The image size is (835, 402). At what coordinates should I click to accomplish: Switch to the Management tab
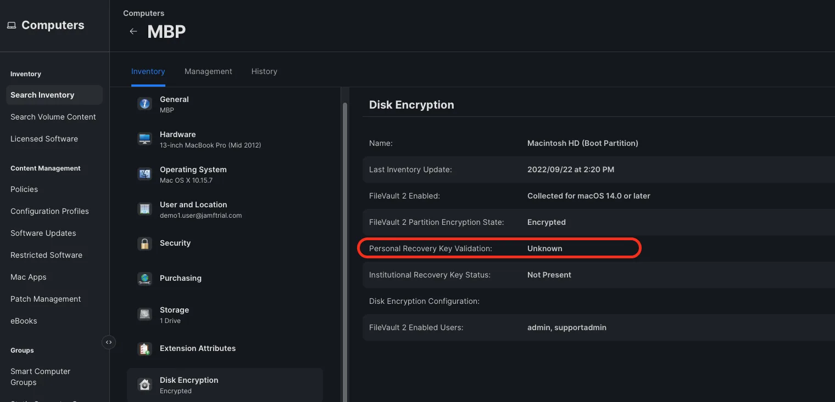208,71
